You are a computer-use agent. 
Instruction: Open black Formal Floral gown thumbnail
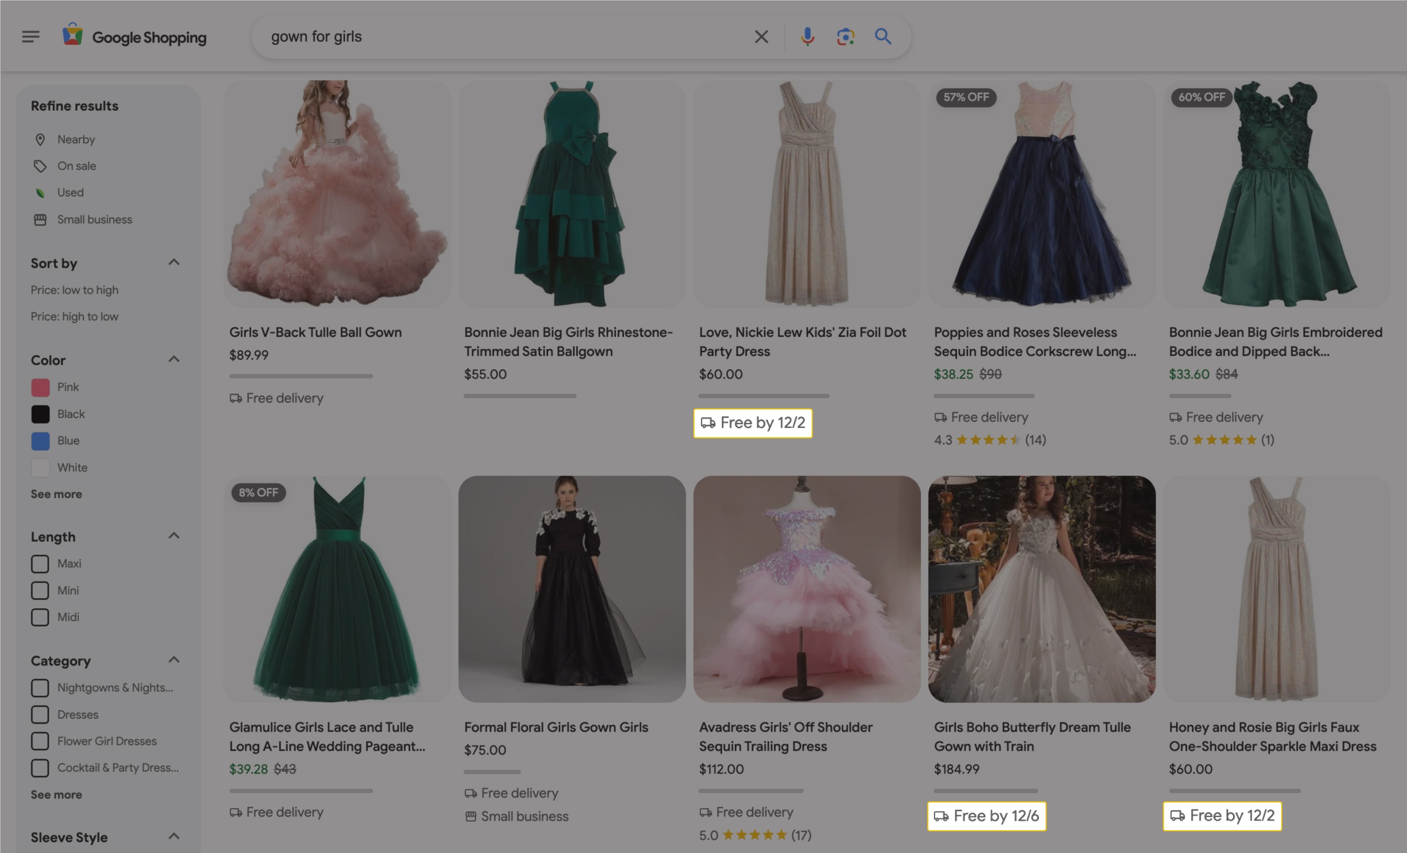coord(572,589)
